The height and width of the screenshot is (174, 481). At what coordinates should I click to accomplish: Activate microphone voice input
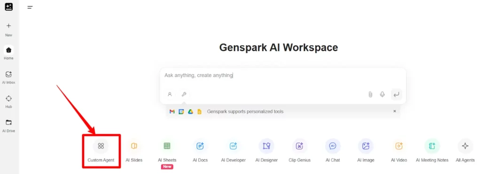tap(382, 94)
